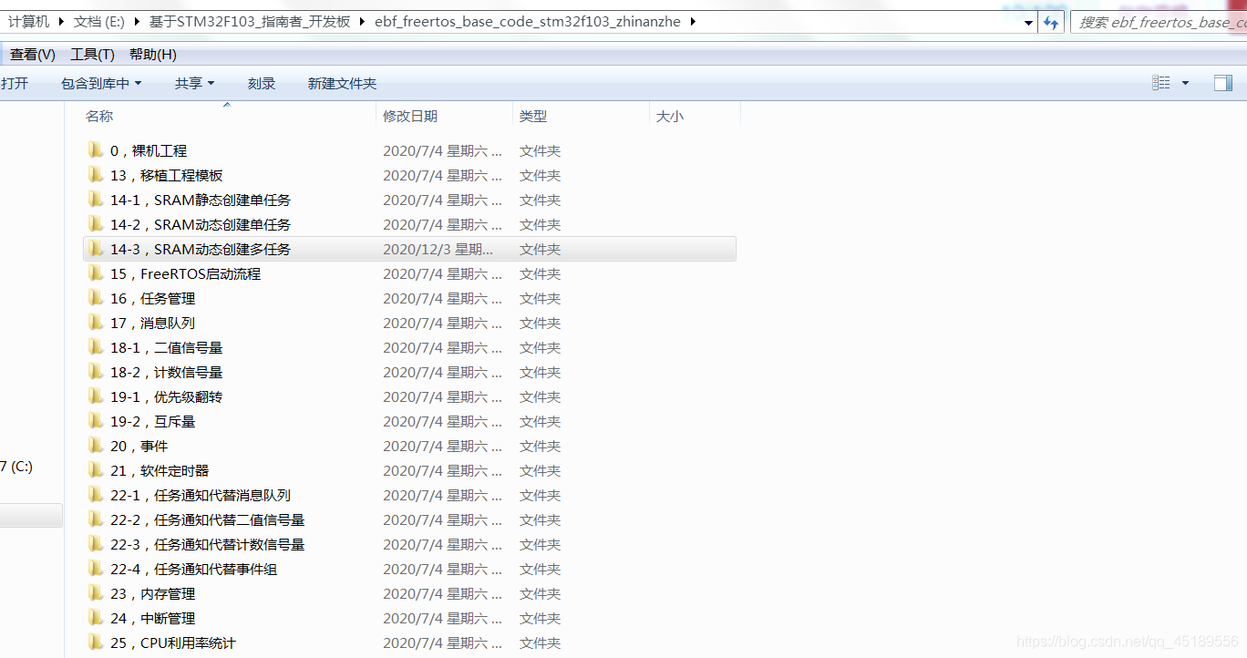This screenshot has width=1247, height=658.
Task: Open the 共享 dropdown
Action: [194, 83]
